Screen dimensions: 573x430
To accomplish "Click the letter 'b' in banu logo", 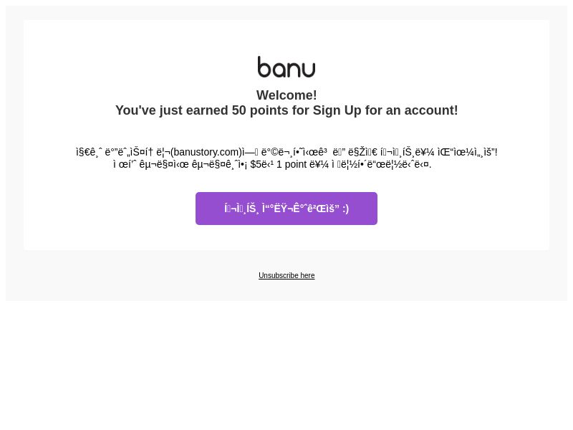I will pyautogui.click(x=264, y=67).
